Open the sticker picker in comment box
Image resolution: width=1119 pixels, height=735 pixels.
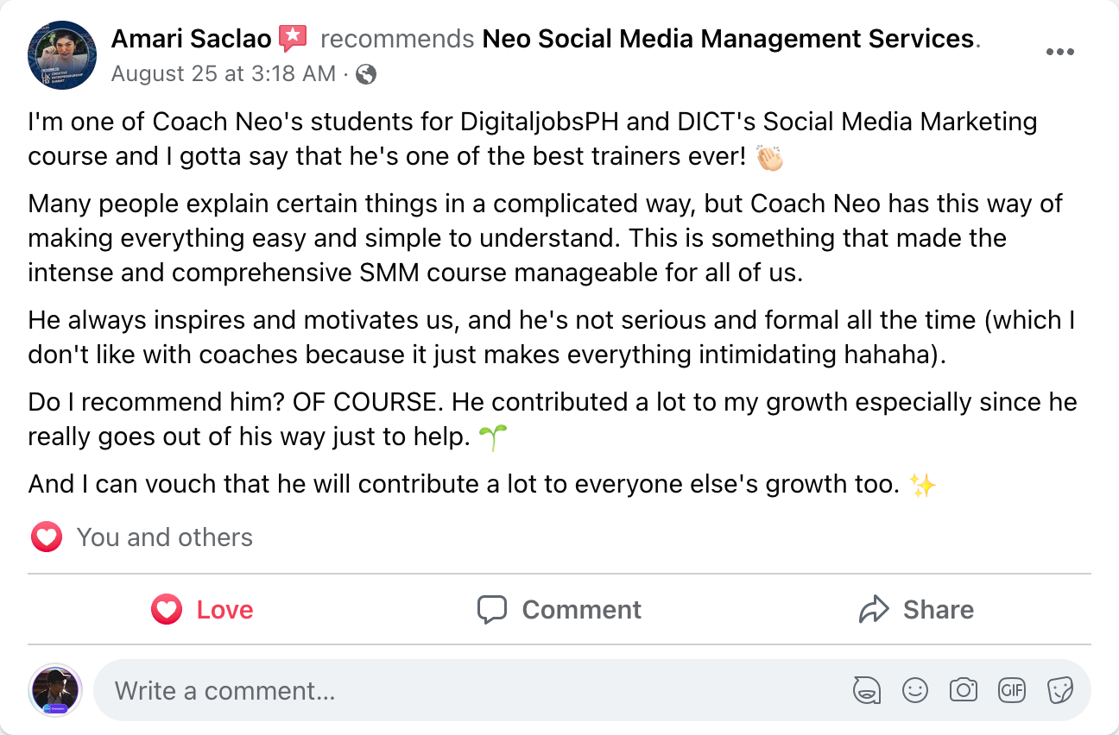[1059, 690]
